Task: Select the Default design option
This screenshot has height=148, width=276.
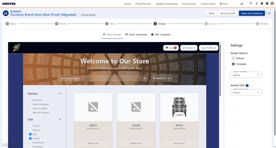Action: (233, 58)
